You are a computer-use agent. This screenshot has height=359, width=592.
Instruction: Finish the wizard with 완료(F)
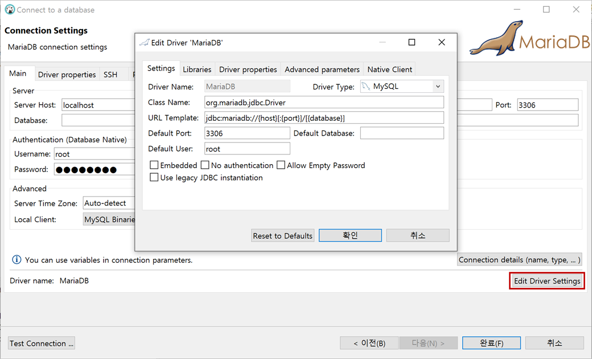click(492, 343)
